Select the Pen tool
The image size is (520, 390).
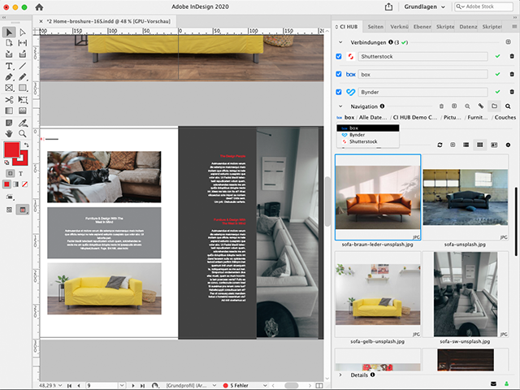(x=9, y=77)
